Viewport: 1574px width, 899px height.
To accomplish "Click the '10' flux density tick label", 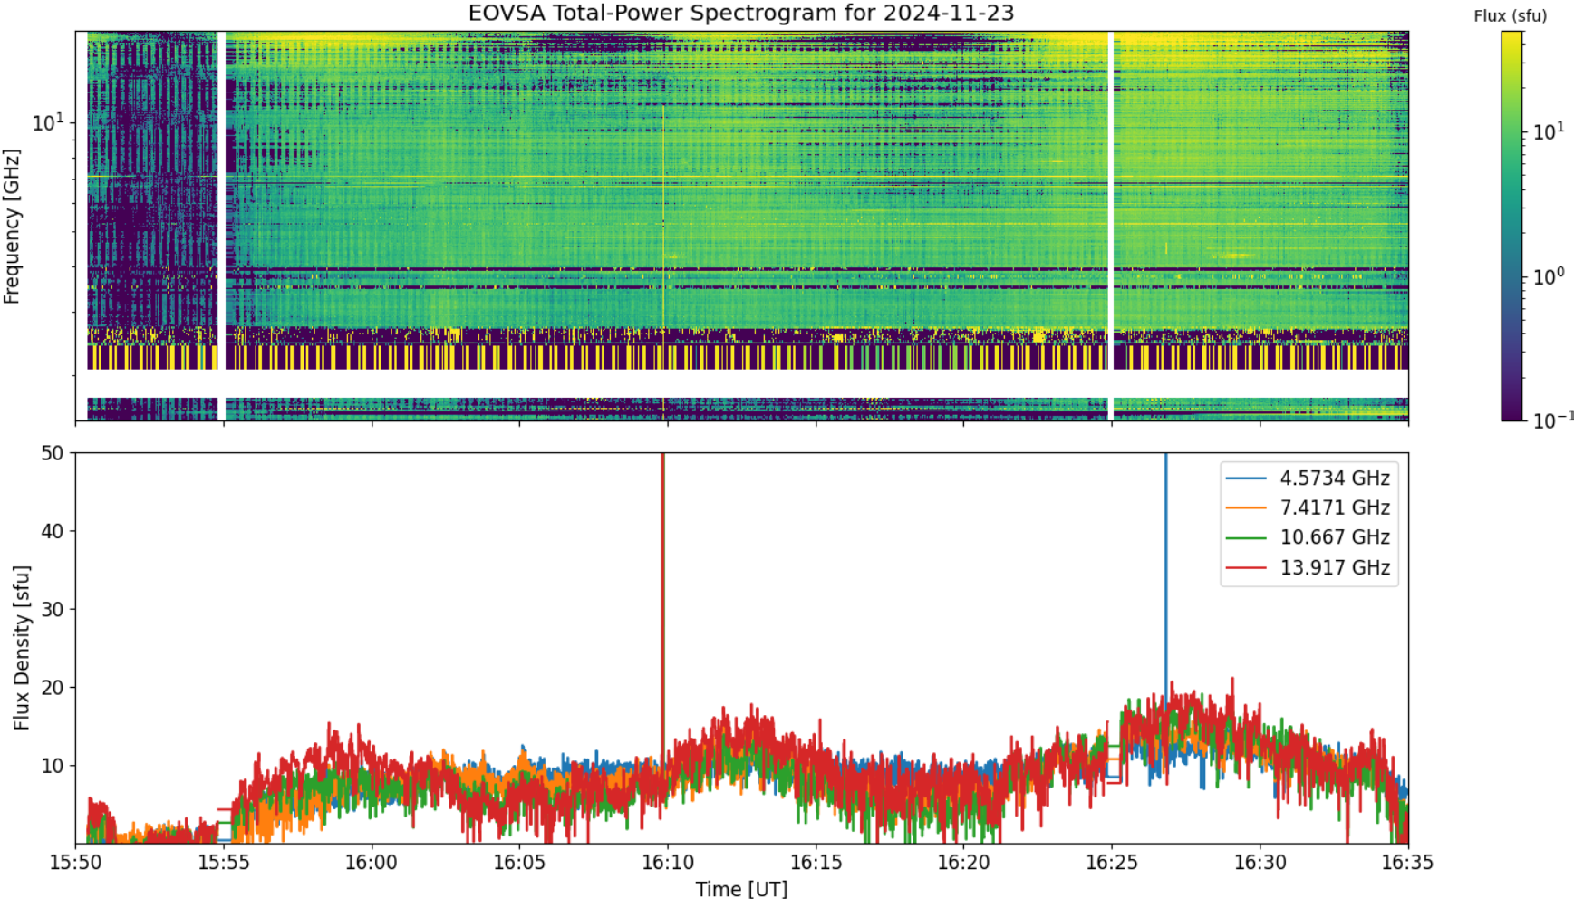I will click(x=53, y=767).
